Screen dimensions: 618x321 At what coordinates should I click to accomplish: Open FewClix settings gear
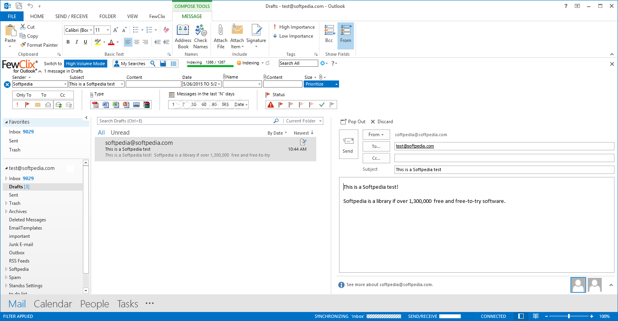[323, 63]
